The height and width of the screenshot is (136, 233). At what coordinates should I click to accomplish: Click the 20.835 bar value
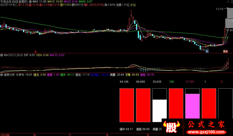pyautogui.click(x=157, y=82)
